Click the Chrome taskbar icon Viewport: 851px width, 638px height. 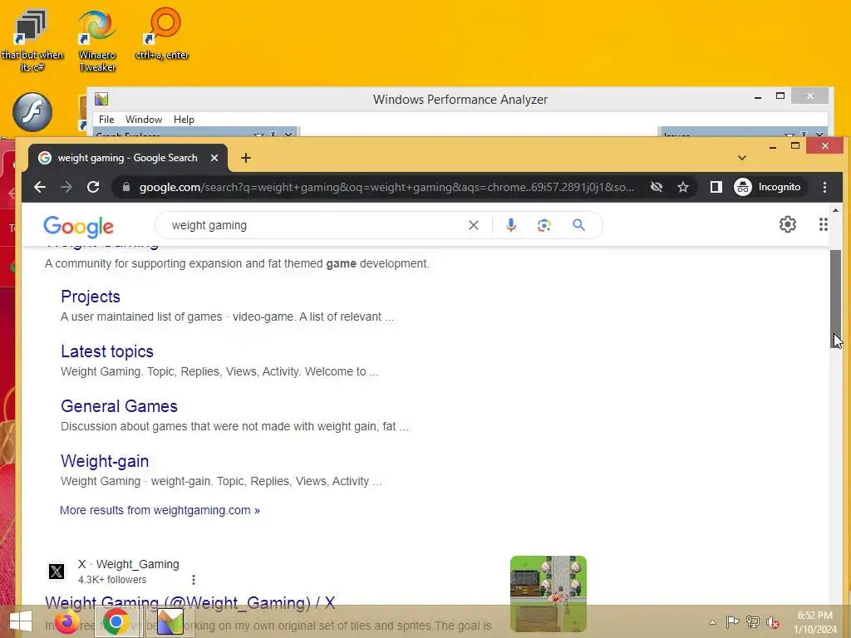[x=116, y=621]
